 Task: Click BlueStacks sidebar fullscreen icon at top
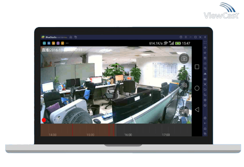(x=205, y=42)
